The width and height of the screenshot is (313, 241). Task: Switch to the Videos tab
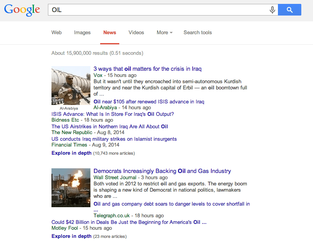pyautogui.click(x=136, y=32)
